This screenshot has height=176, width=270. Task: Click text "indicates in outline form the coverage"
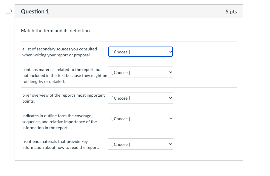pos(57,116)
